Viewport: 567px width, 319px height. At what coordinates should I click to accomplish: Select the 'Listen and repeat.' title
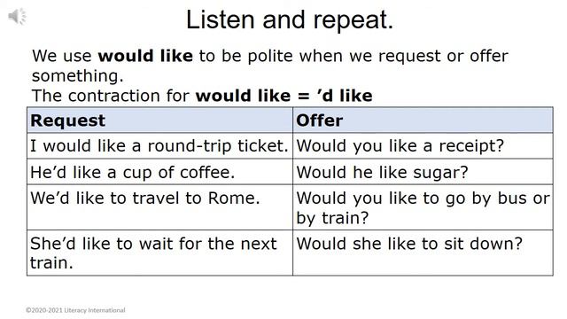tap(290, 19)
